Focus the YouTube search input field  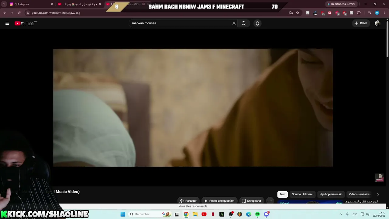click(181, 23)
